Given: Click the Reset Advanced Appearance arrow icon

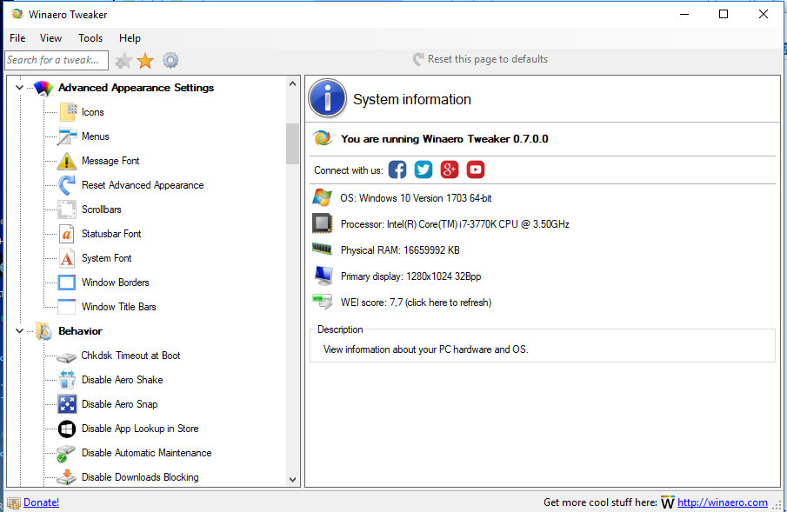Looking at the screenshot, I should coord(67,185).
